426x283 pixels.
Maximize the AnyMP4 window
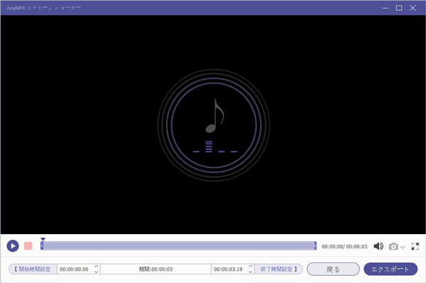coord(399,8)
